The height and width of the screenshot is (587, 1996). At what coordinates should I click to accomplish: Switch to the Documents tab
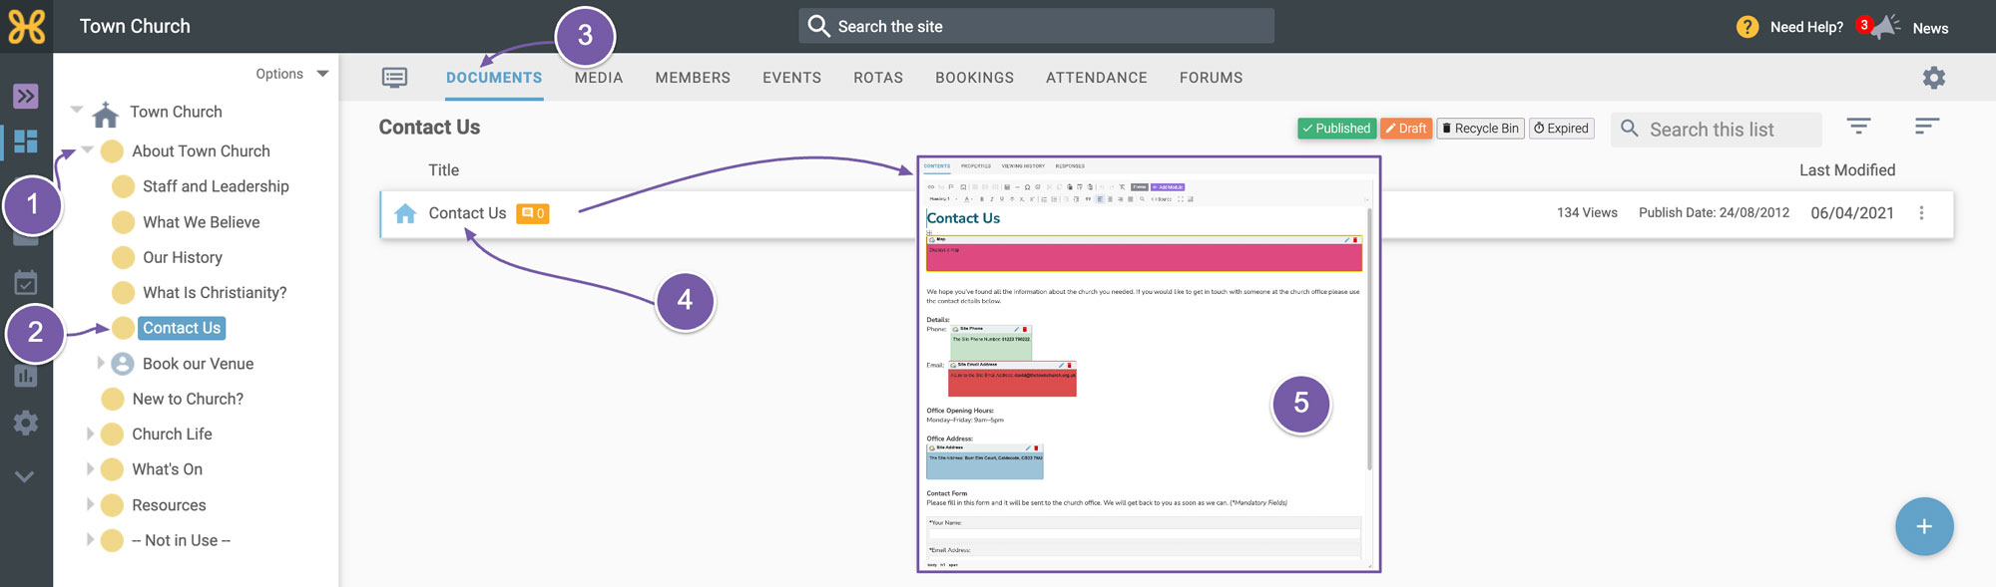coord(494,78)
